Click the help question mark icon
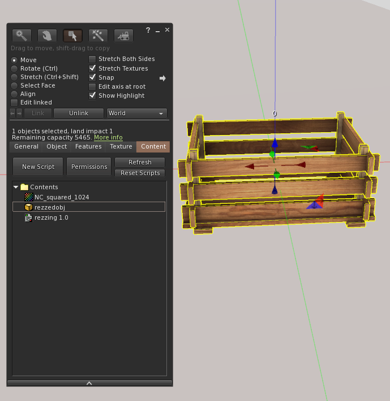Image resolution: width=390 pixels, height=401 pixels. (x=148, y=30)
